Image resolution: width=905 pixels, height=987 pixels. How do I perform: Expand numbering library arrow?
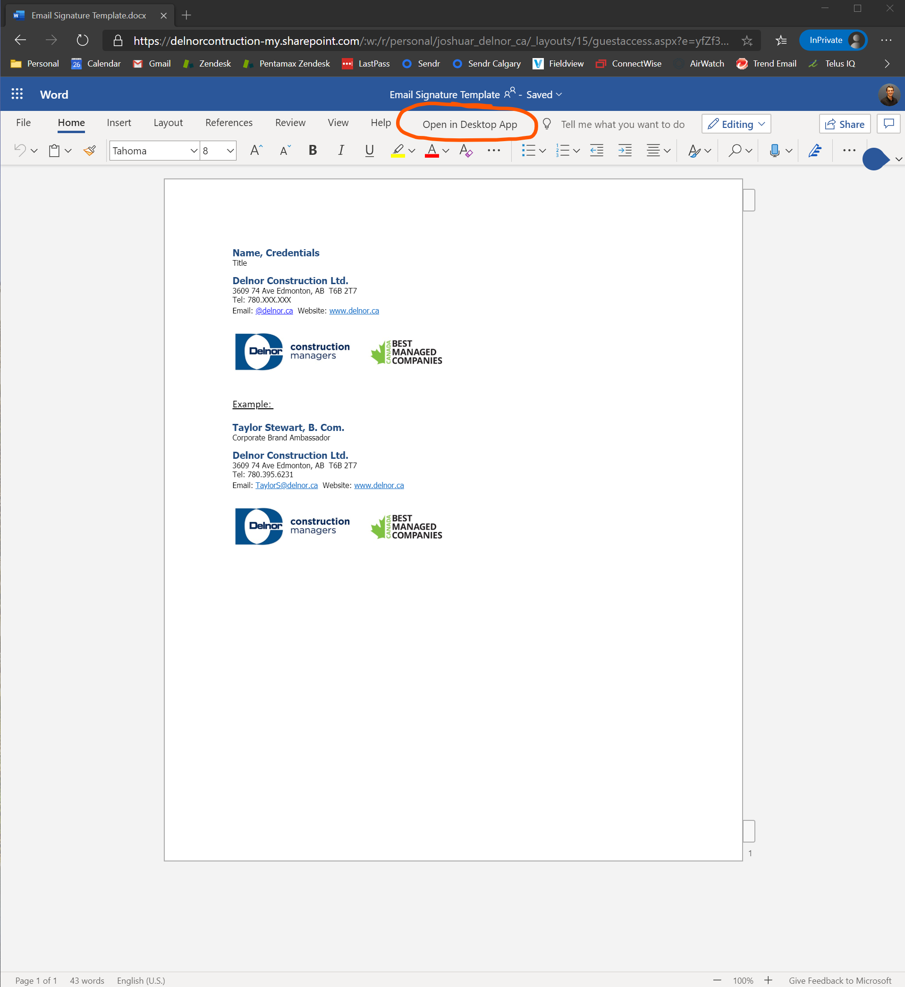576,151
